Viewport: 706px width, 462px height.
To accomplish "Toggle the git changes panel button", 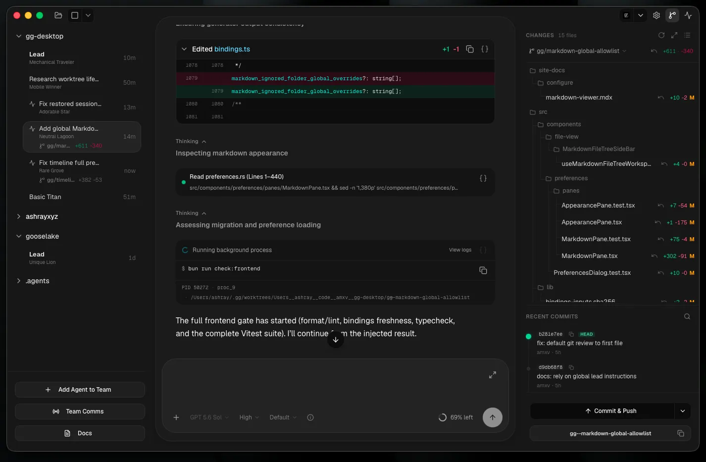I will pos(672,15).
